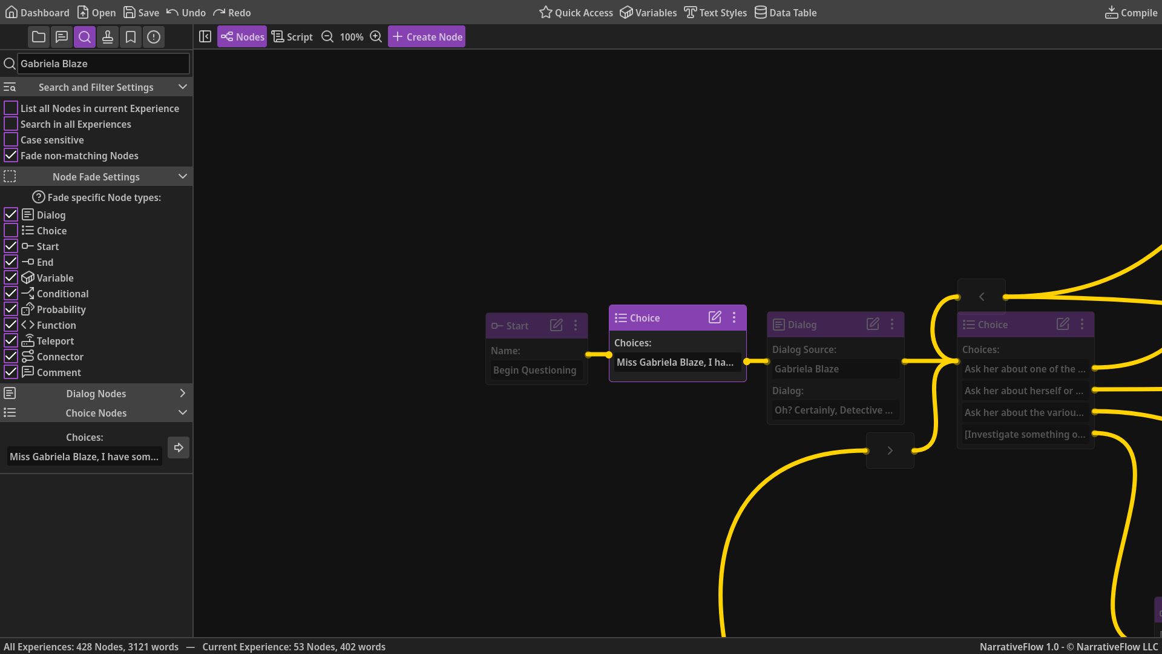This screenshot has height=654, width=1162.
Task: Expand the Dialog Nodes results section
Action: click(183, 394)
